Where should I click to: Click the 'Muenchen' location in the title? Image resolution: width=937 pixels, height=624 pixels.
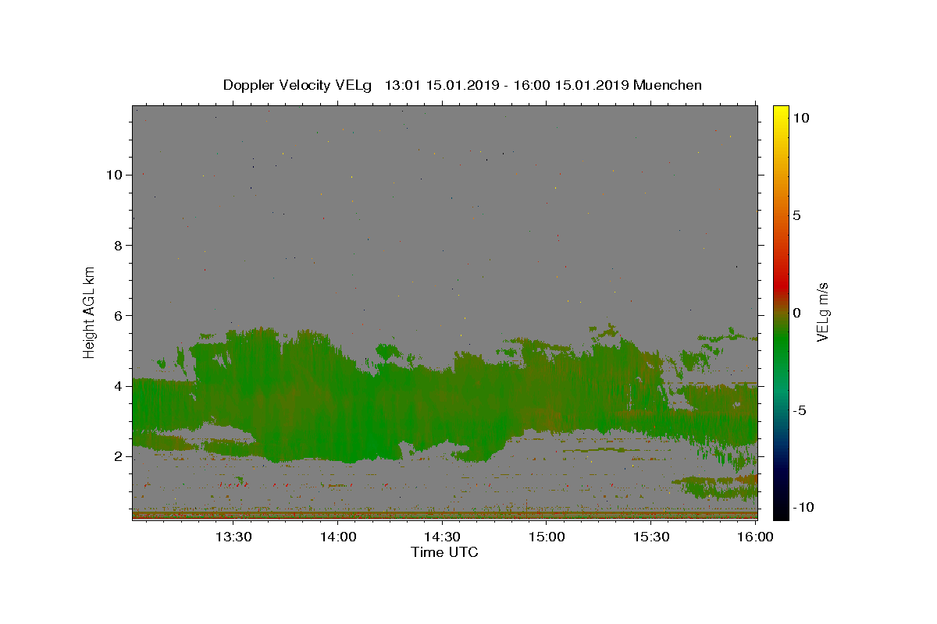pos(668,85)
